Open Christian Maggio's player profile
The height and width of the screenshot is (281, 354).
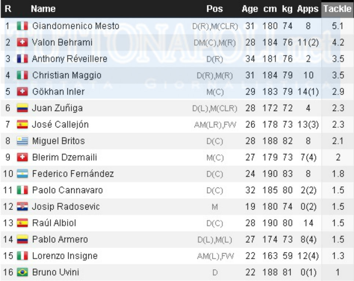click(66, 75)
